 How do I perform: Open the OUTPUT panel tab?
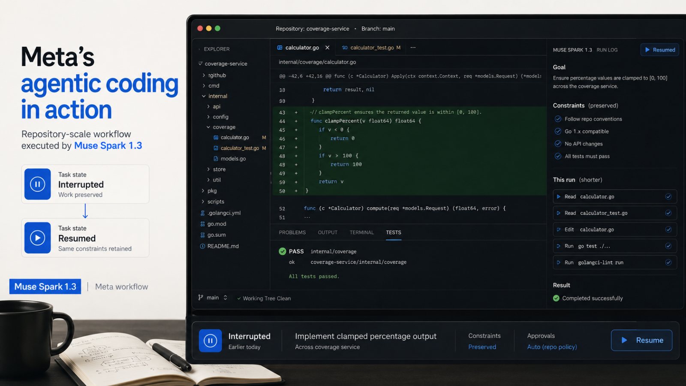(328, 232)
